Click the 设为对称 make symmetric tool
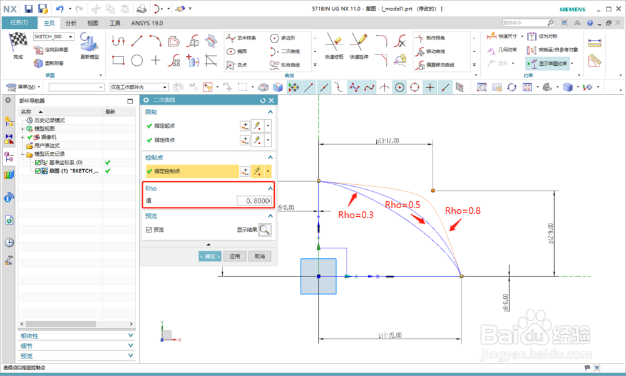 pyautogui.click(x=542, y=36)
